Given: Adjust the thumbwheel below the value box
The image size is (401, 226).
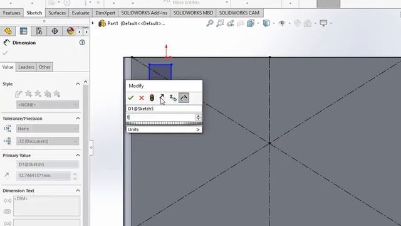Looking at the screenshot, I should click(164, 123).
